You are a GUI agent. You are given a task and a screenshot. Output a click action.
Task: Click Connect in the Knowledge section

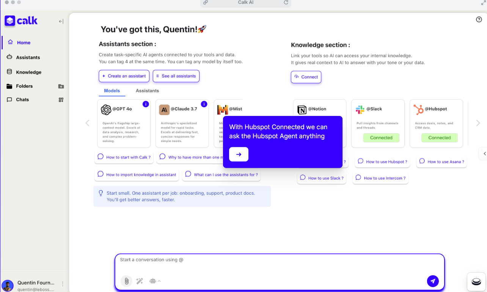pyautogui.click(x=306, y=77)
